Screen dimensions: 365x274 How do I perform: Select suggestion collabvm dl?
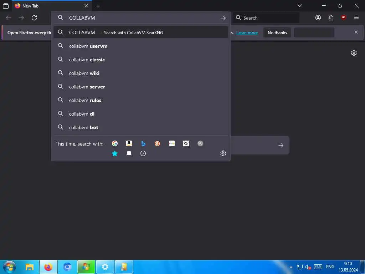140,114
